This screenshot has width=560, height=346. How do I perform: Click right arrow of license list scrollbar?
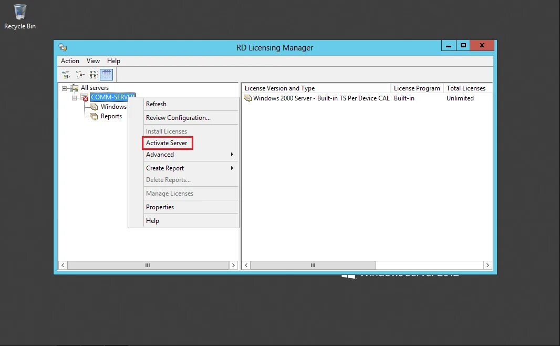coord(488,265)
